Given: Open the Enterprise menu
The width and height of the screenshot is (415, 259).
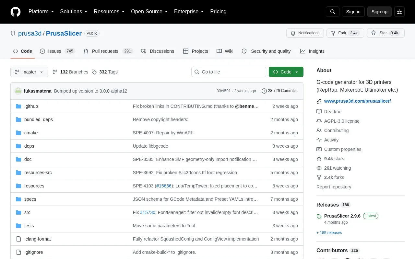Looking at the screenshot, I should (189, 12).
